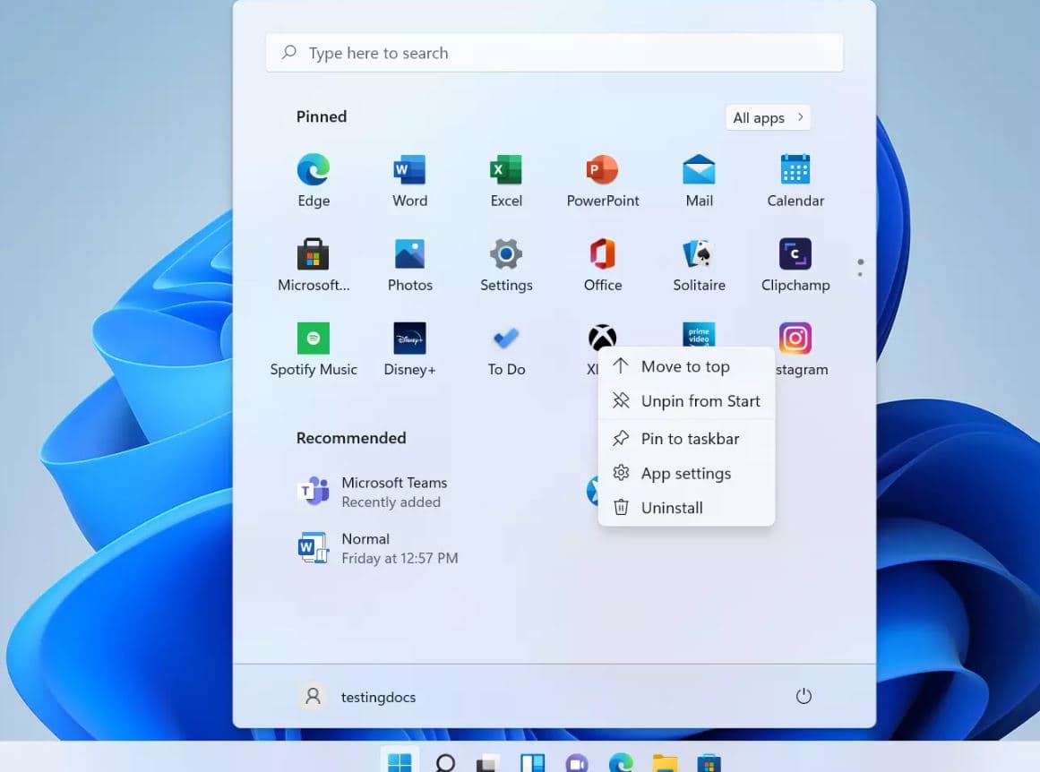Open the Microsoft To Do app
The width and height of the screenshot is (1040, 772).
click(505, 345)
